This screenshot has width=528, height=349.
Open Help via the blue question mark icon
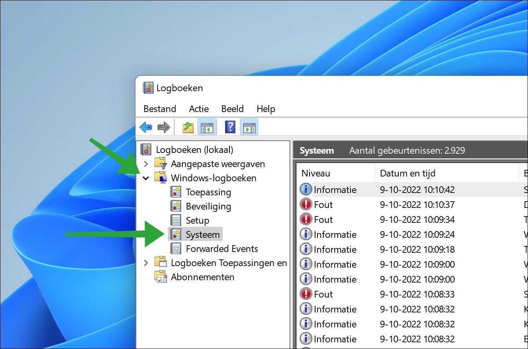coord(230,127)
